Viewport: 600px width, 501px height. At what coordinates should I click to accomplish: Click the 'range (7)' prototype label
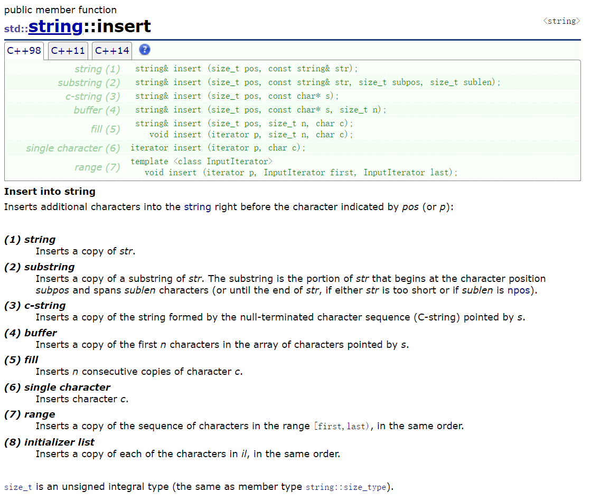tap(97, 167)
